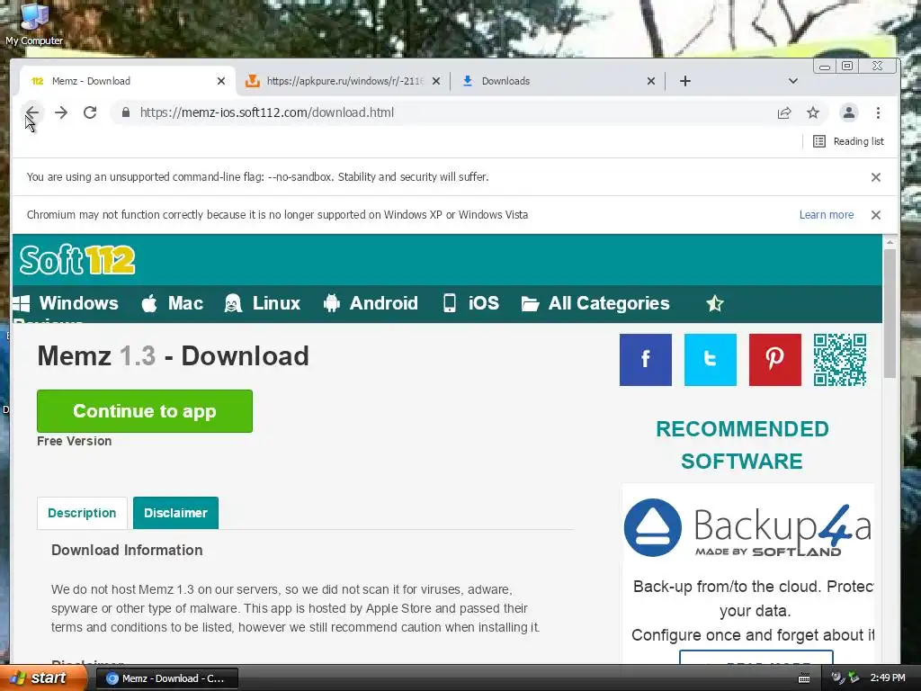Click the browser forward arrow
Viewport: 921px width, 691px height.
(x=61, y=112)
